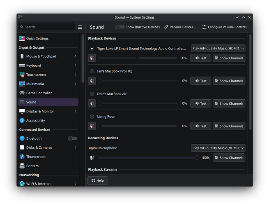Go to Printers settings
Image resolution: width=269 pixels, height=206 pixels.
[32, 166]
